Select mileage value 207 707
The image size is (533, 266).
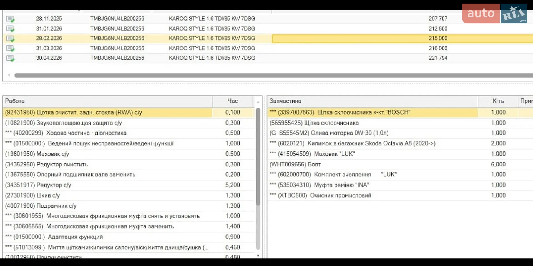point(438,19)
